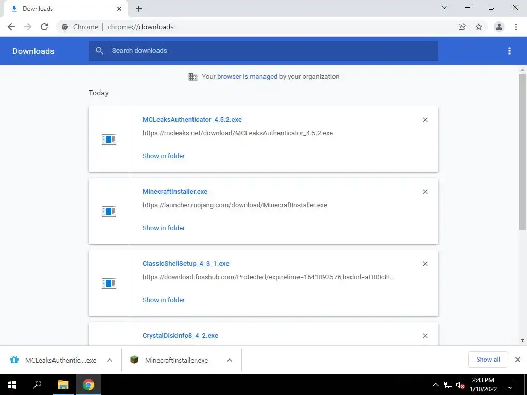Open a new tab
Screen dimensions: 527x395
coord(139,9)
